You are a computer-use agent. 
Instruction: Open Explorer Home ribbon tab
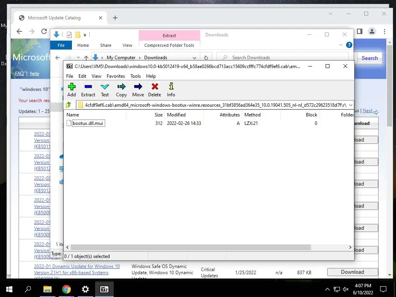point(83,45)
